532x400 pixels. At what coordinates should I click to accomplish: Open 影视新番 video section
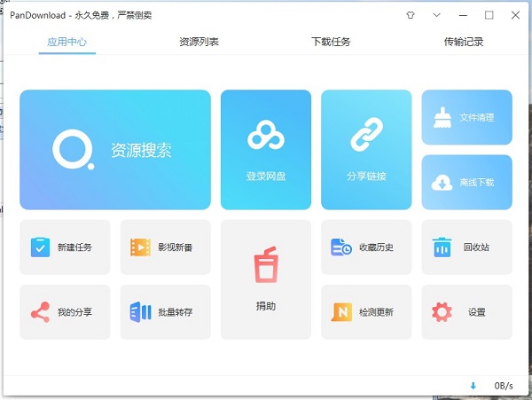coord(165,247)
